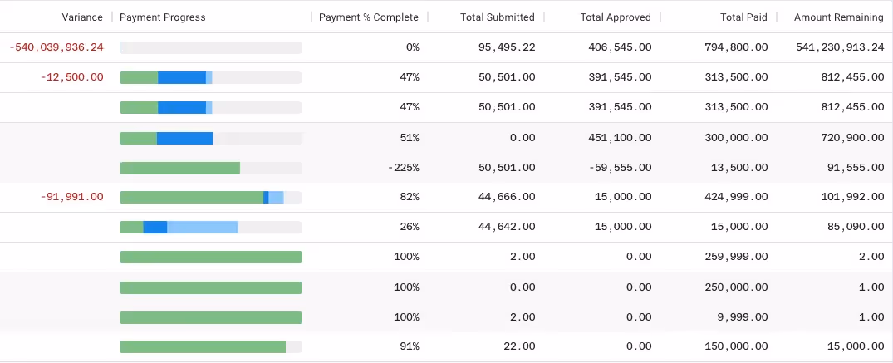Select the total paid value 9,999.00
The image size is (893, 363).
coord(743,317)
